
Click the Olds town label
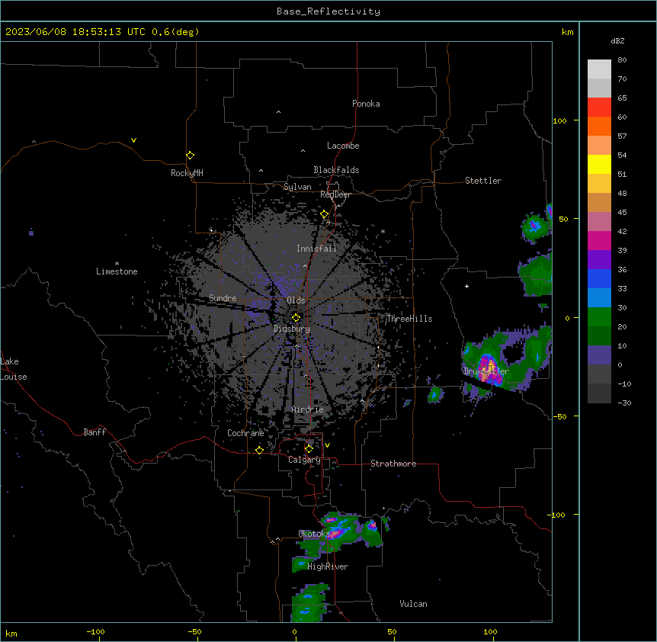tap(296, 300)
